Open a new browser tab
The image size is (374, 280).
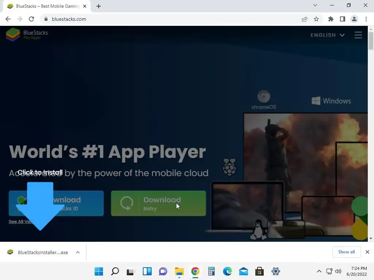coord(99,6)
